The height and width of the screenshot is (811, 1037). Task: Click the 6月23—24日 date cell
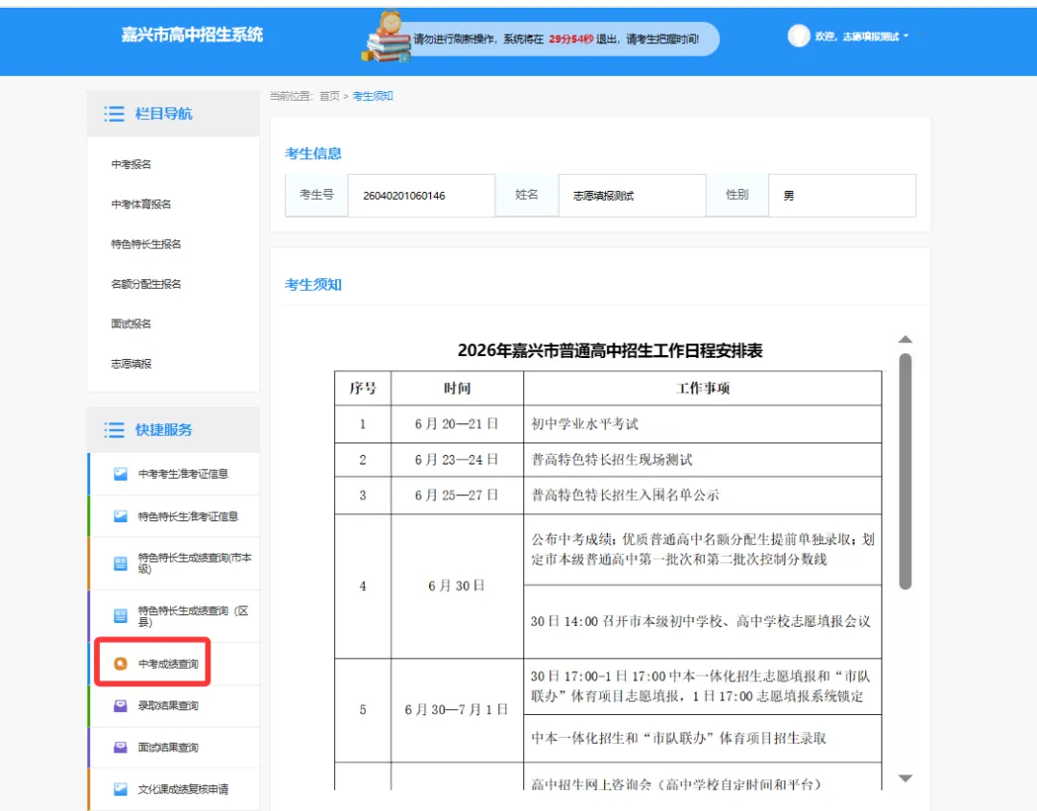pos(457,460)
